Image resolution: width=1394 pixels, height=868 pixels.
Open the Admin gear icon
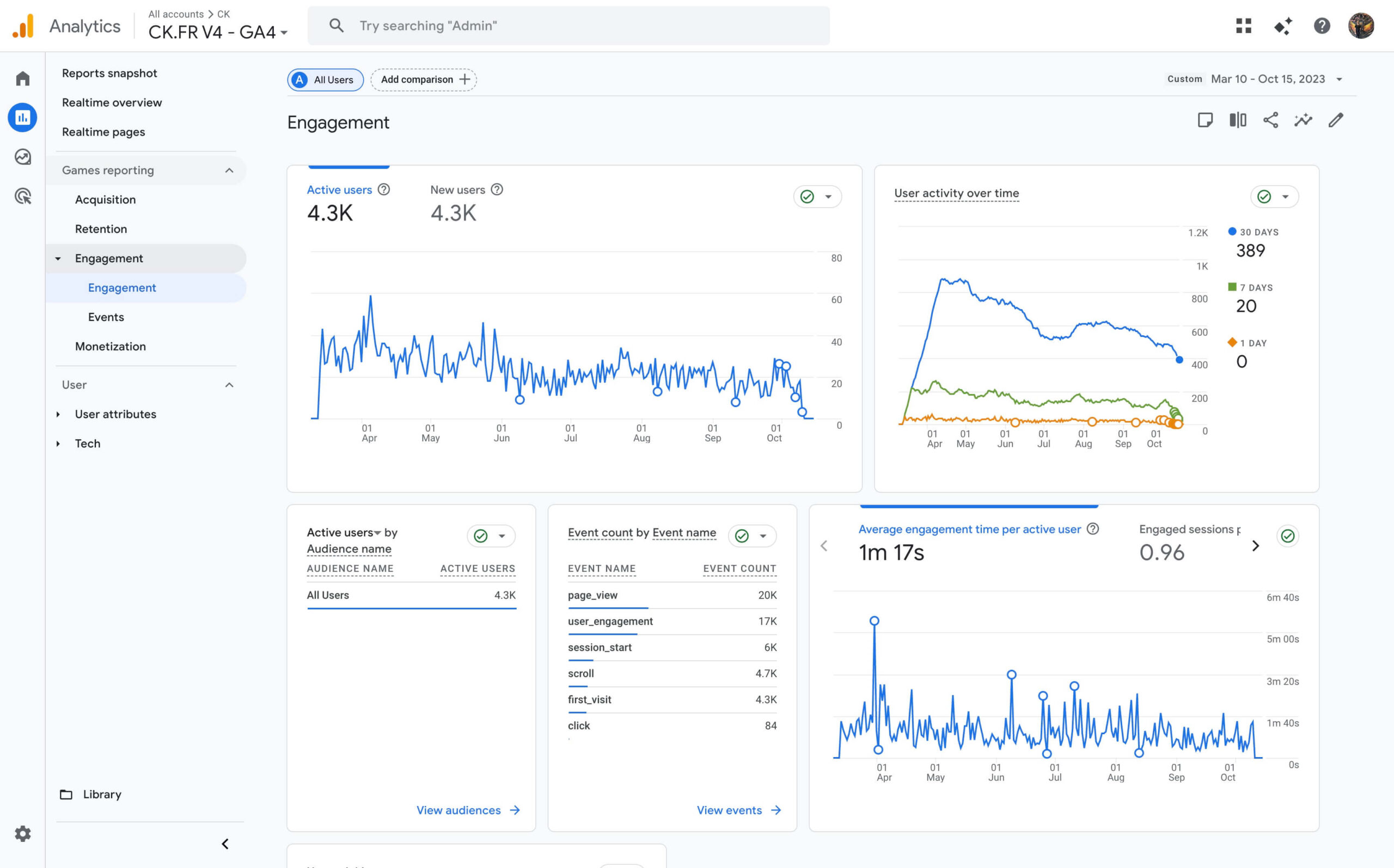click(x=22, y=834)
